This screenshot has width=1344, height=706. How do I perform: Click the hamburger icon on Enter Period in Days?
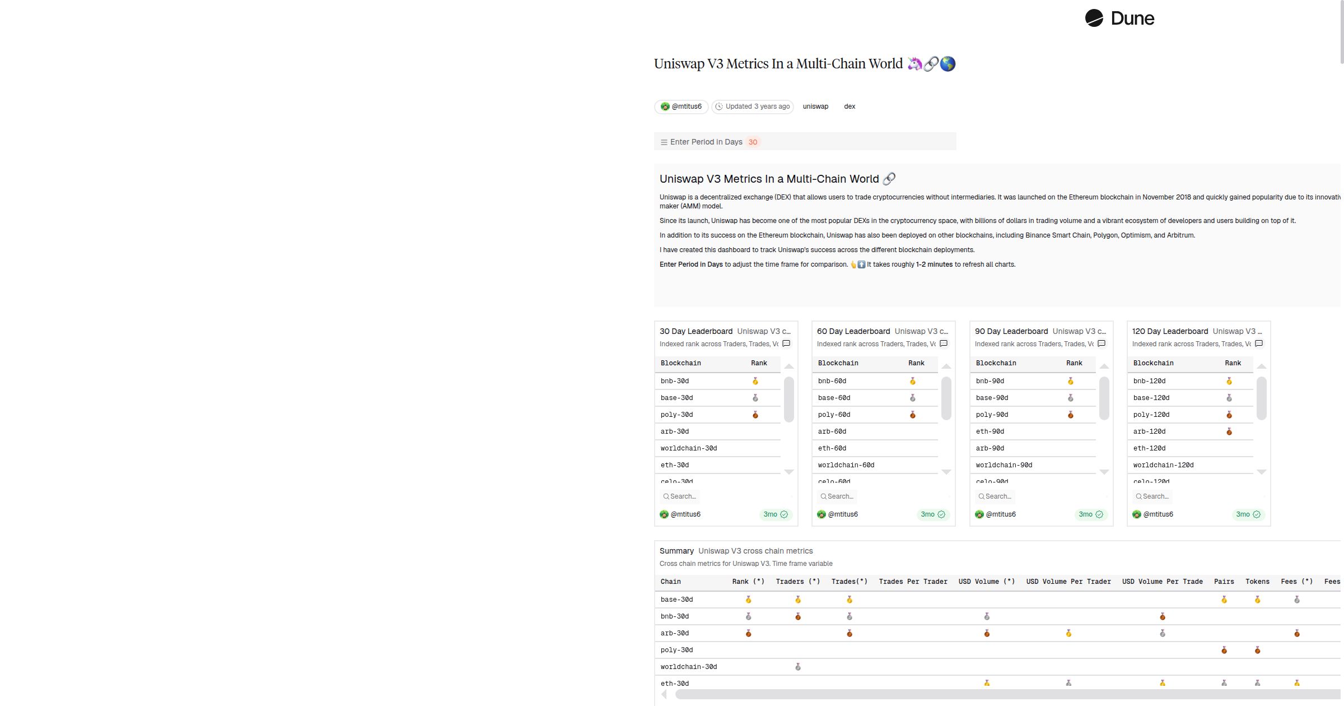click(x=664, y=142)
